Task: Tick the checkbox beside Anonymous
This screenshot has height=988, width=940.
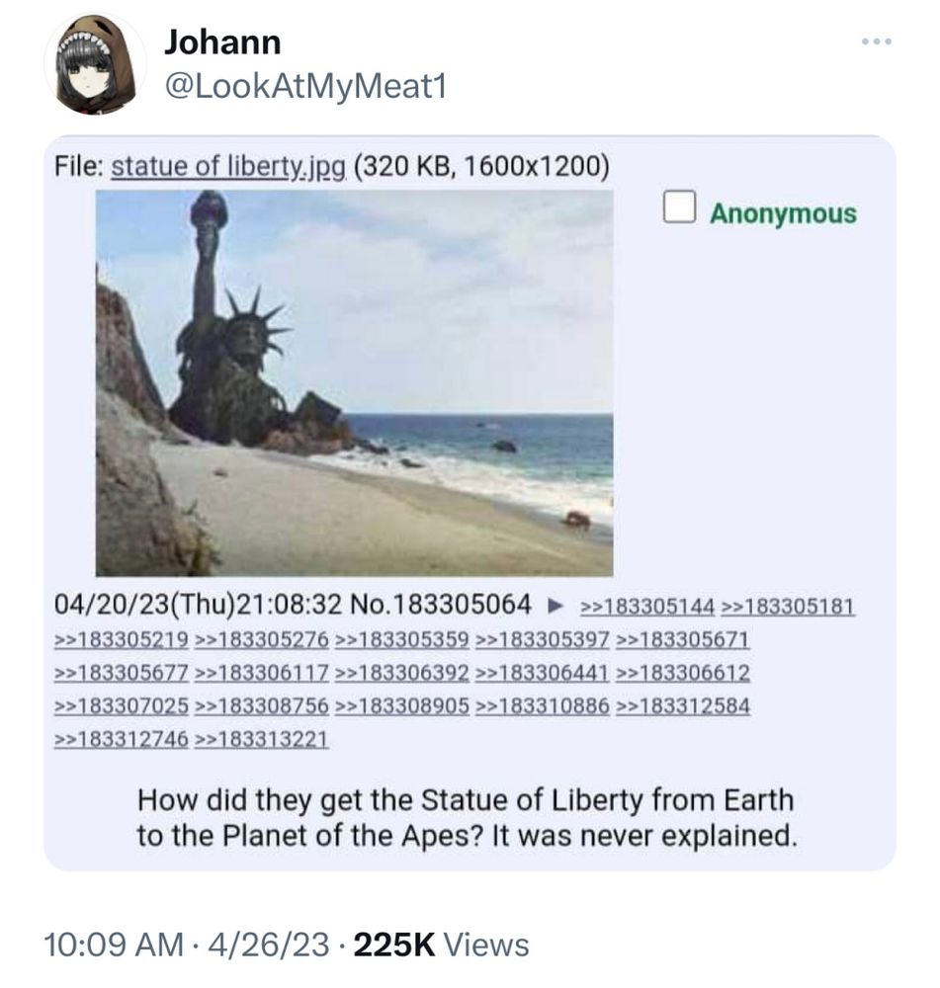Action: tap(679, 206)
